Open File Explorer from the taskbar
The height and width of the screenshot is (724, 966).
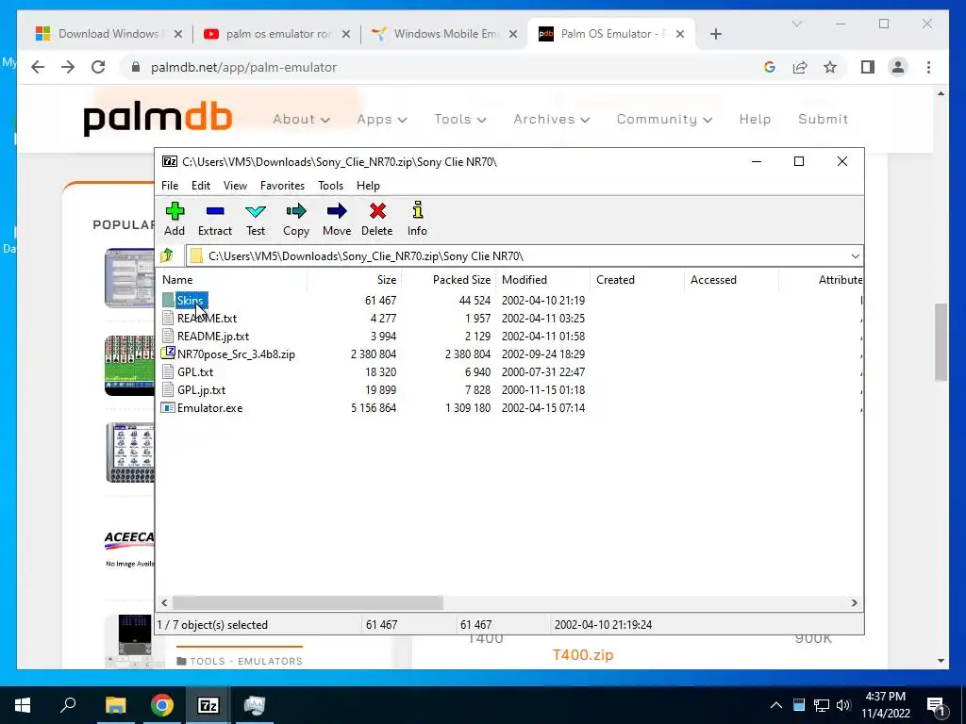click(115, 705)
